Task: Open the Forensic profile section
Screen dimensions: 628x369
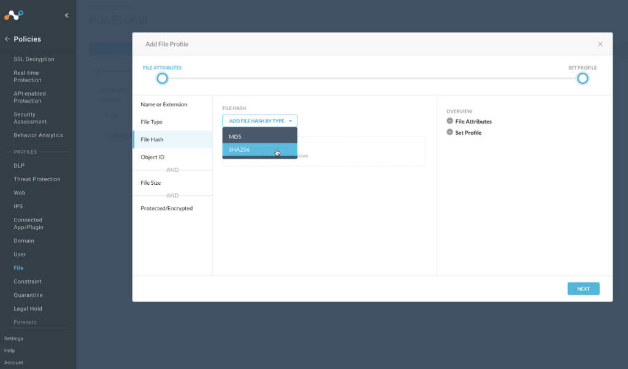Action: point(25,322)
